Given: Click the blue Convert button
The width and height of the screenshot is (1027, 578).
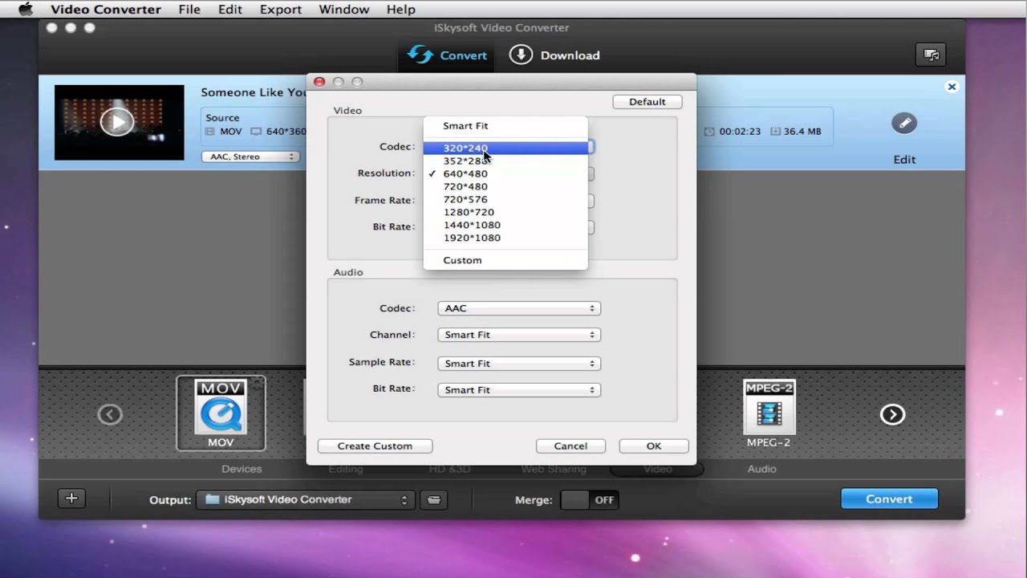Looking at the screenshot, I should coord(889,499).
